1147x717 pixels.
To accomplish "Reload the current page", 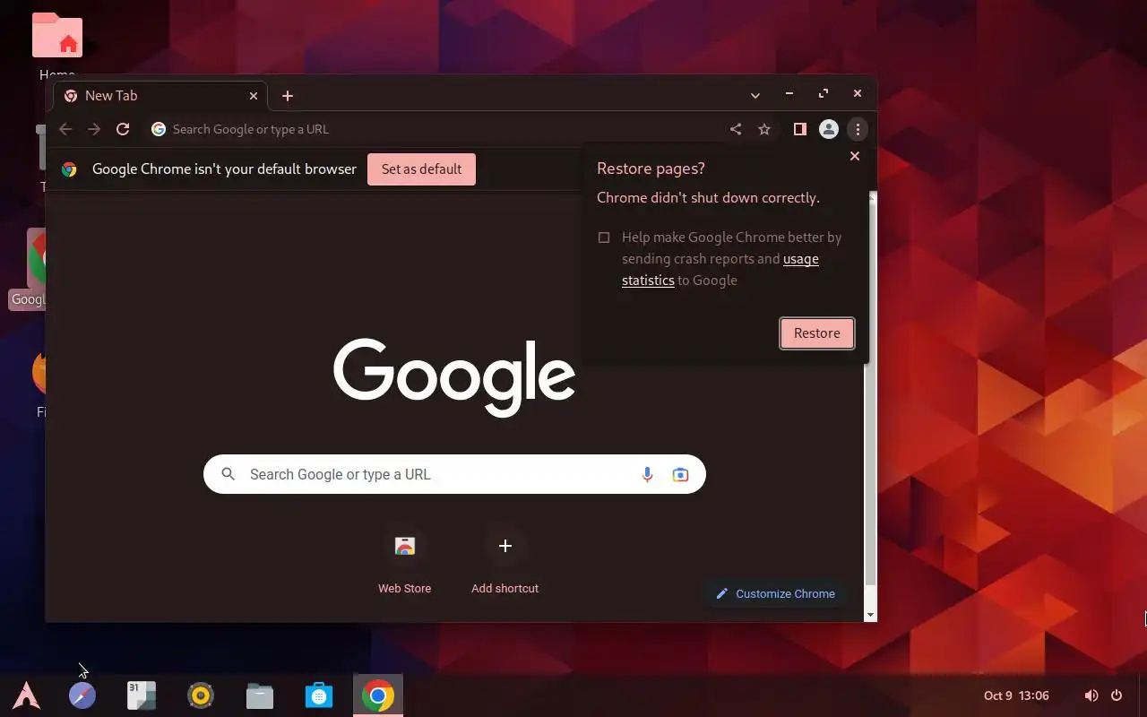I will click(123, 129).
